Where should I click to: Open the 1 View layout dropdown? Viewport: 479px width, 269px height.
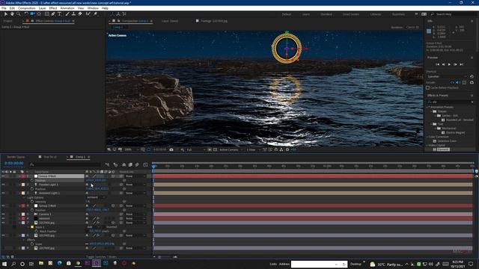coord(253,149)
